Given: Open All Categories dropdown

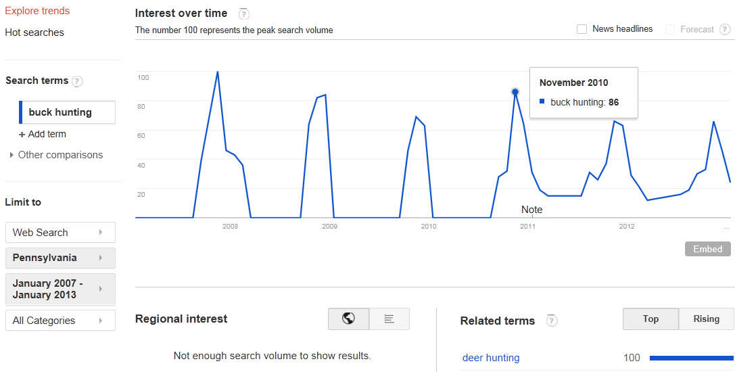Looking at the screenshot, I should pyautogui.click(x=60, y=321).
